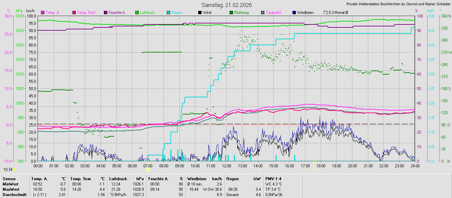Screen dimensions: 452x198
Task: Click the Regen header in the statistics table
Action: [x=232, y=179]
